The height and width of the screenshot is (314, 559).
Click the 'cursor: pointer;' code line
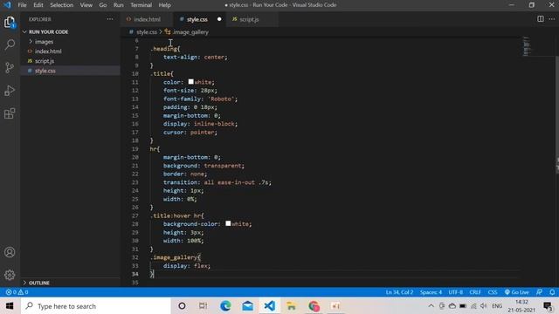click(190, 132)
